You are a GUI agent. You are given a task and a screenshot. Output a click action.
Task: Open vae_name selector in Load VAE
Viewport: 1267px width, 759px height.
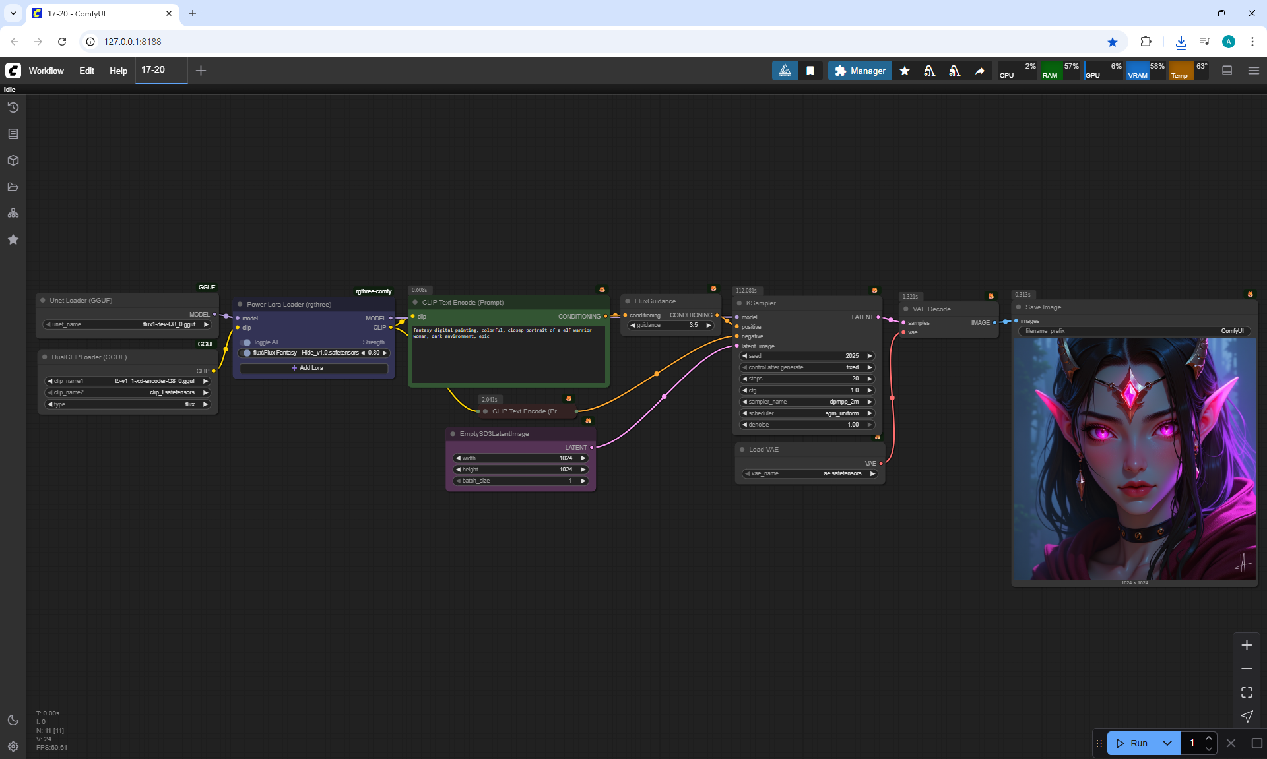(x=810, y=473)
